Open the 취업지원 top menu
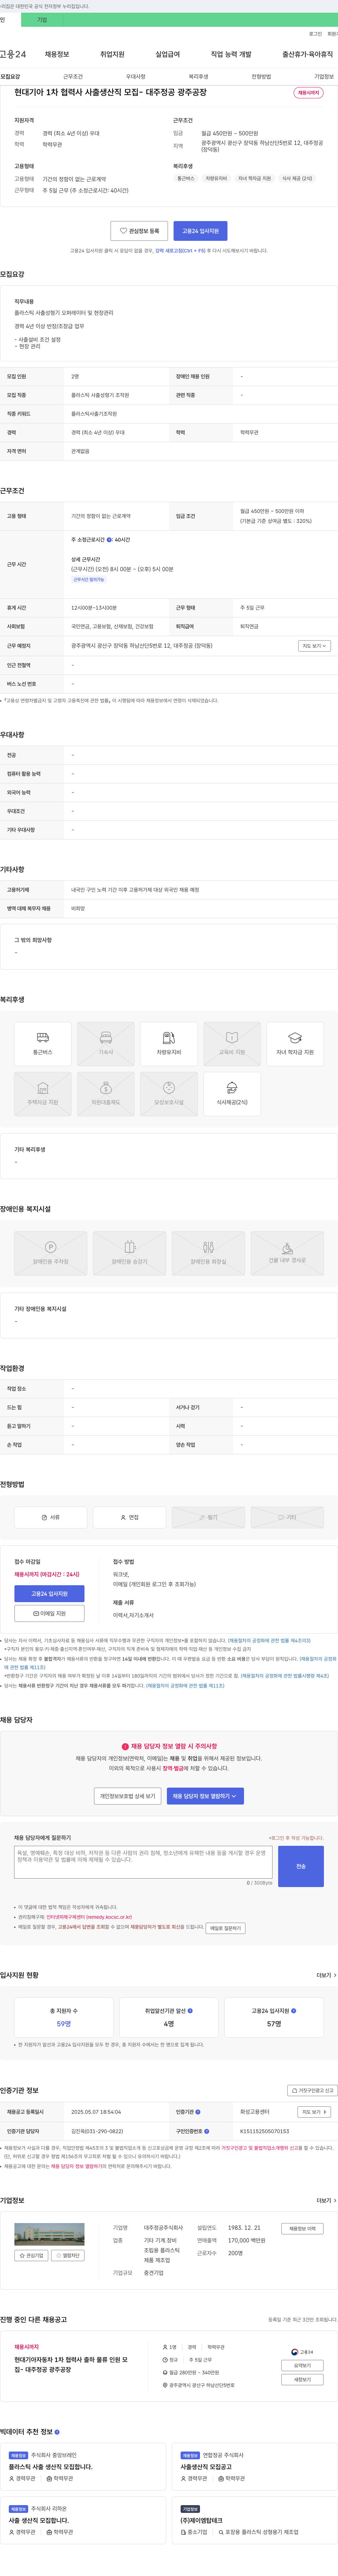This screenshot has width=338, height=2576. [x=112, y=54]
